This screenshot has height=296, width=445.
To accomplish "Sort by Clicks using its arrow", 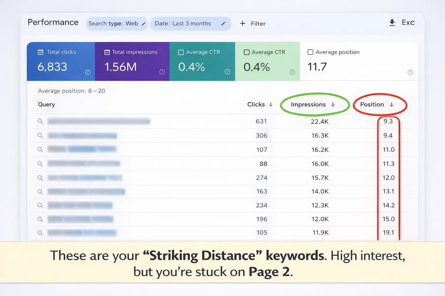I will click(271, 105).
